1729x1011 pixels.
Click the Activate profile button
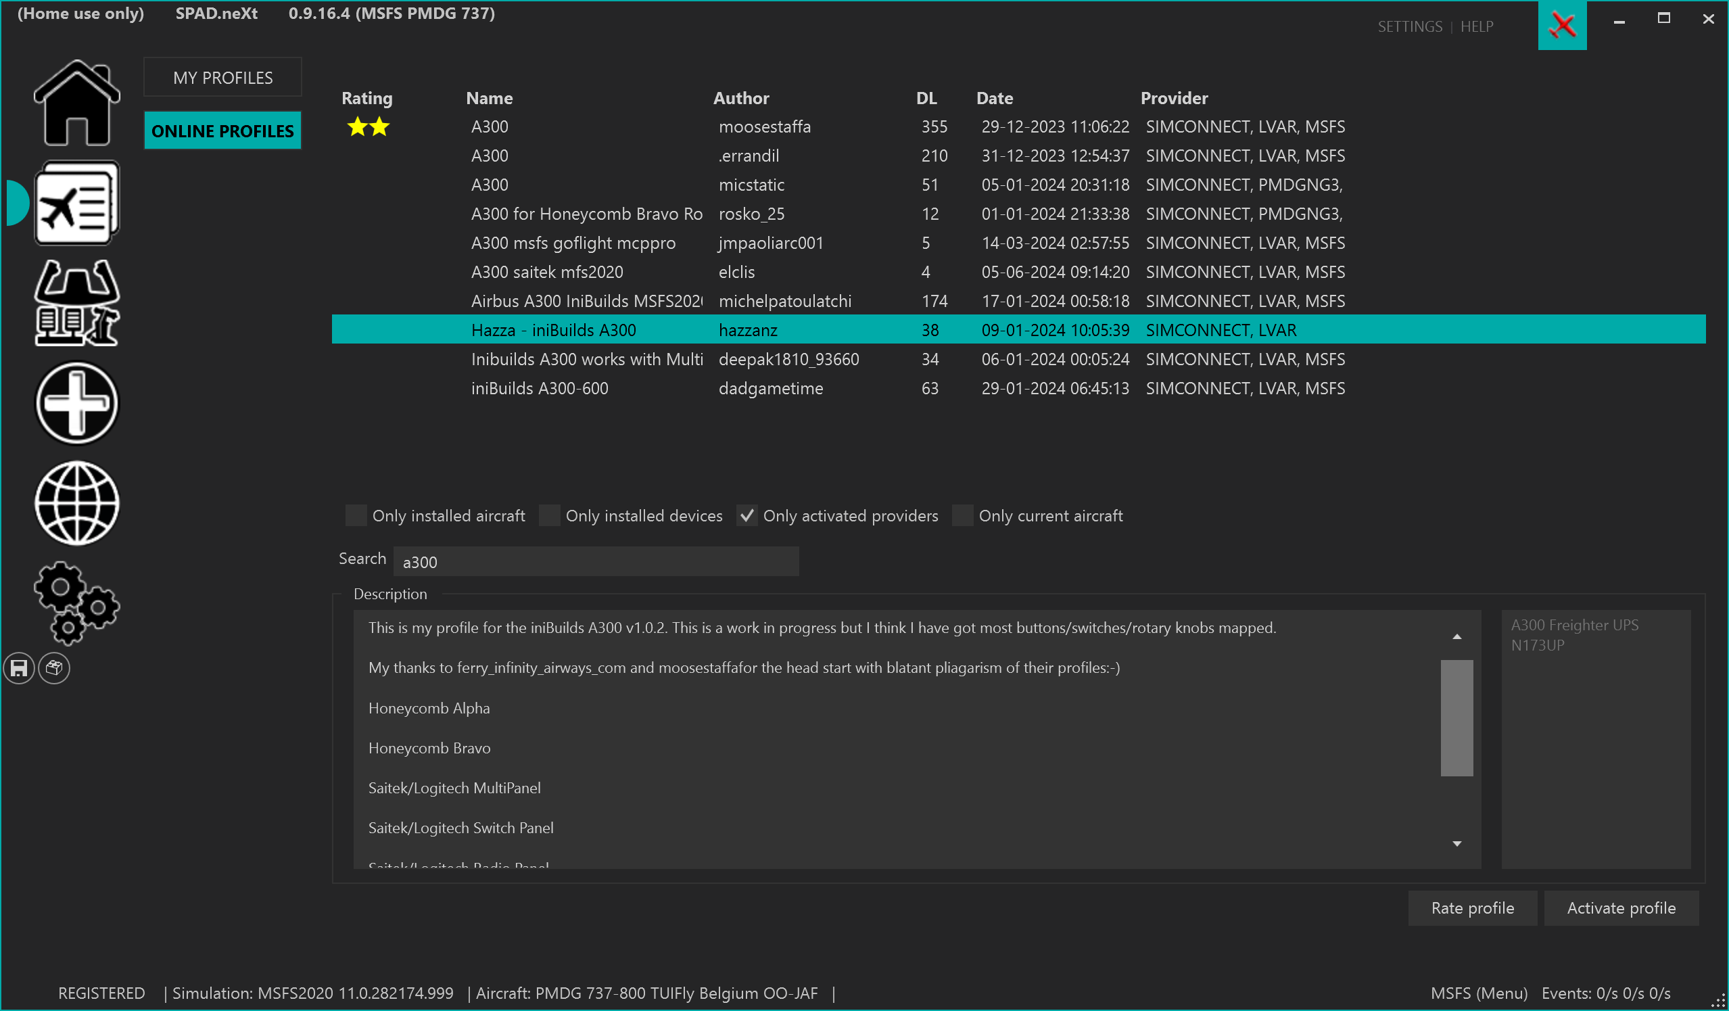coord(1621,908)
